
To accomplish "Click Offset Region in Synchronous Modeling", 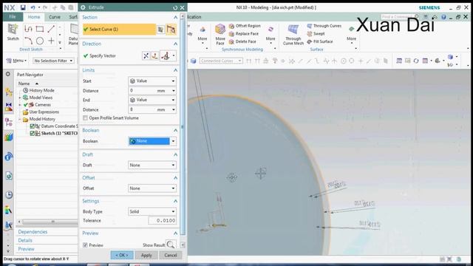I will 245,26.
